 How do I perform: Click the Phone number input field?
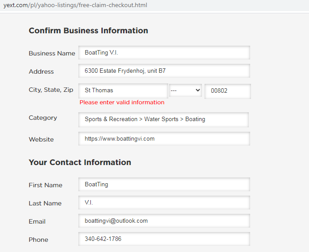click(x=164, y=239)
